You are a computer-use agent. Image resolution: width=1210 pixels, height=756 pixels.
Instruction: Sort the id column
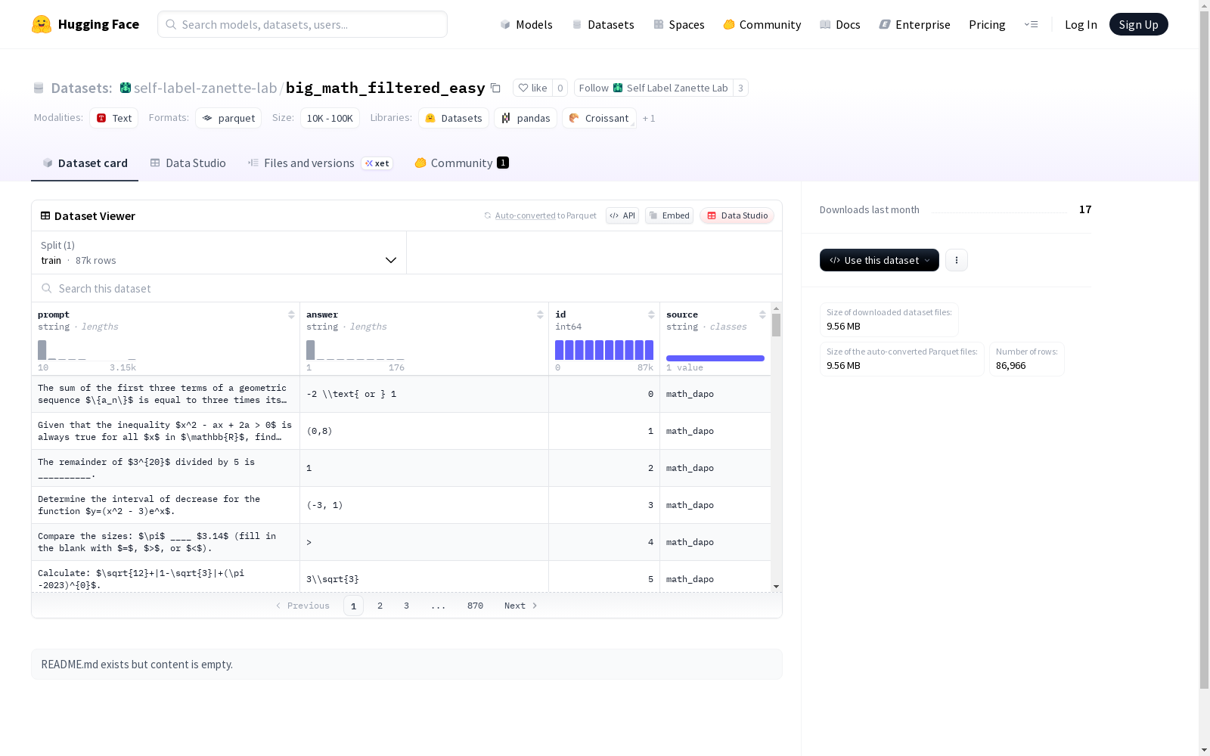(651, 314)
